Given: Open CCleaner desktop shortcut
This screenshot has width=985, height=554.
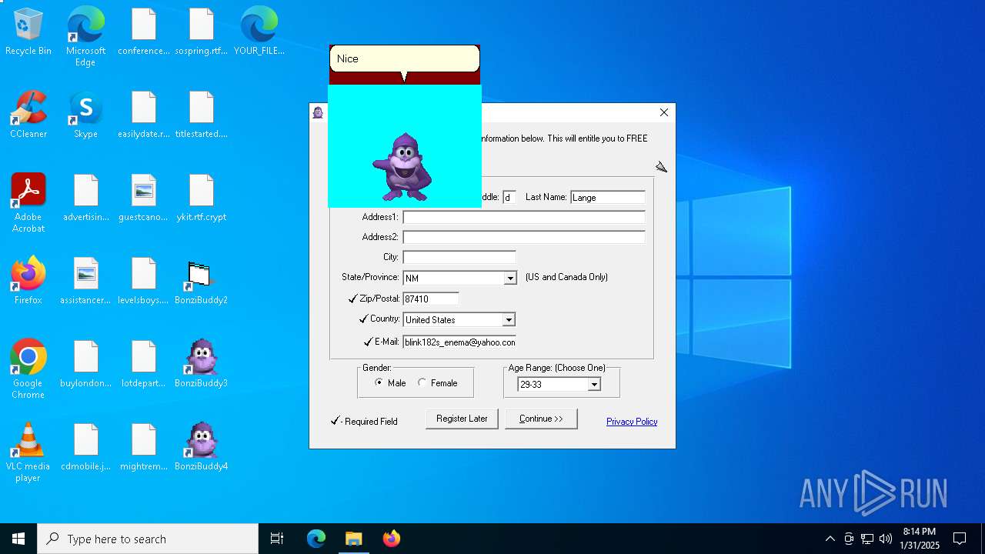Looking at the screenshot, I should pyautogui.click(x=28, y=115).
